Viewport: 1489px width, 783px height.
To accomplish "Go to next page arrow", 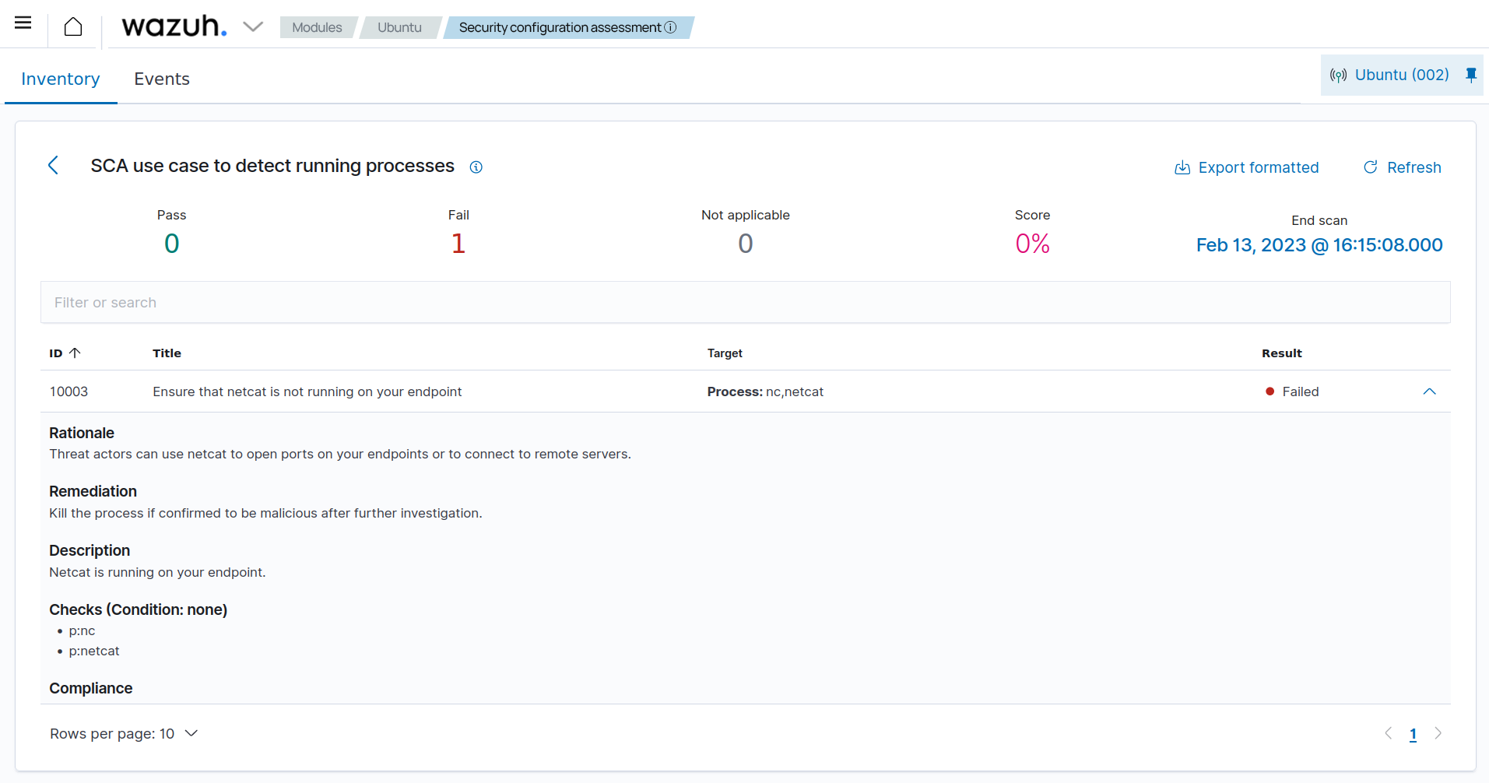I will (1438, 733).
